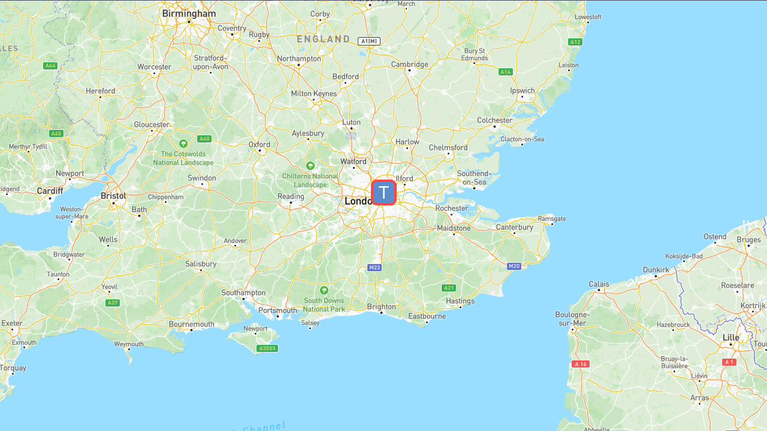
Task: Click the A1(M) road shield
Action: coord(369,41)
